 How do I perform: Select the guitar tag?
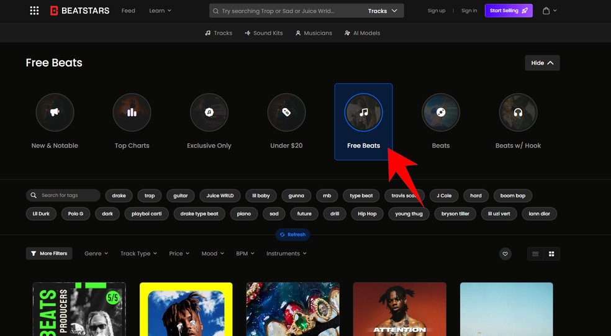point(181,196)
